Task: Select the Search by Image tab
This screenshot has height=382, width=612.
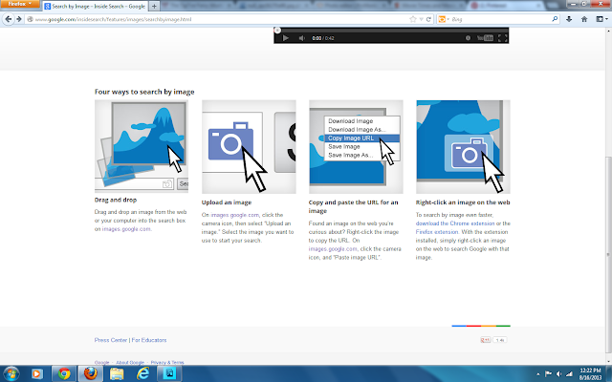Action: coord(95,7)
